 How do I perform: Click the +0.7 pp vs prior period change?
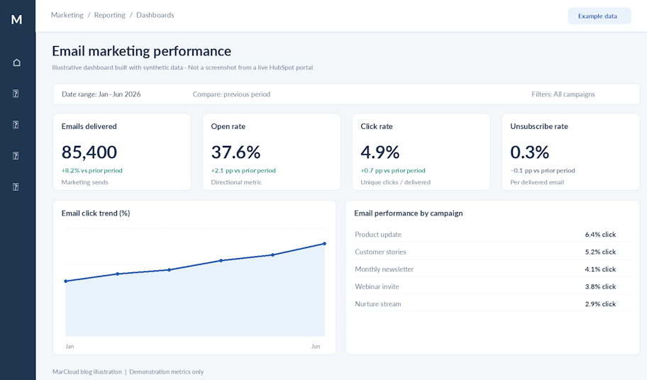tap(393, 171)
